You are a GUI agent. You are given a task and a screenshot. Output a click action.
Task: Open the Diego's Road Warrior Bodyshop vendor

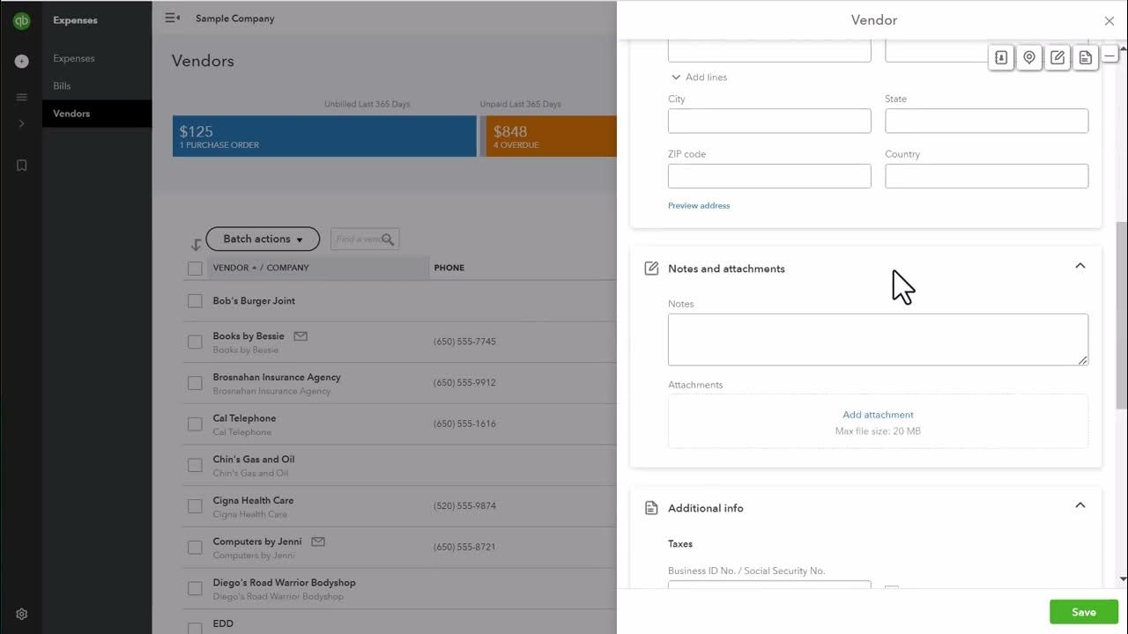[x=284, y=582]
